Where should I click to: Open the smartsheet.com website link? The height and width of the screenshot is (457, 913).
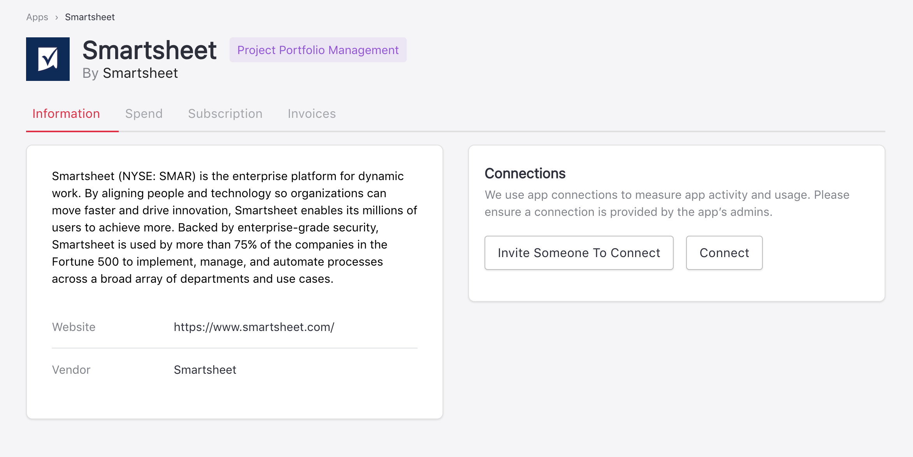(254, 327)
